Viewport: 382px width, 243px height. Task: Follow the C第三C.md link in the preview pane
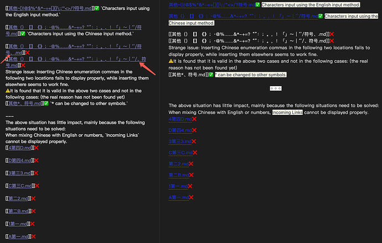click(179, 152)
